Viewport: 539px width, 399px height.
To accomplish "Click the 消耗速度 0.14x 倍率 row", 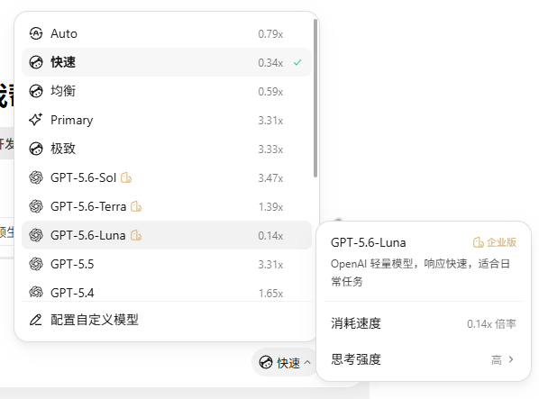I will [x=424, y=323].
